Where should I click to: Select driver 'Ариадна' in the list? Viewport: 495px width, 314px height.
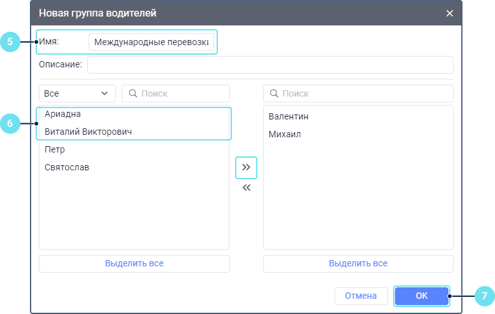63,114
